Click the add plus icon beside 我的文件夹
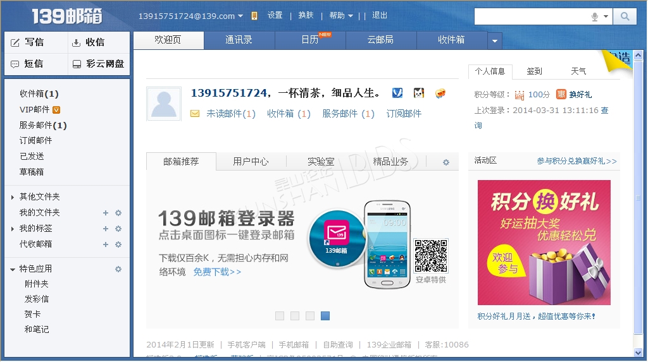 (106, 213)
